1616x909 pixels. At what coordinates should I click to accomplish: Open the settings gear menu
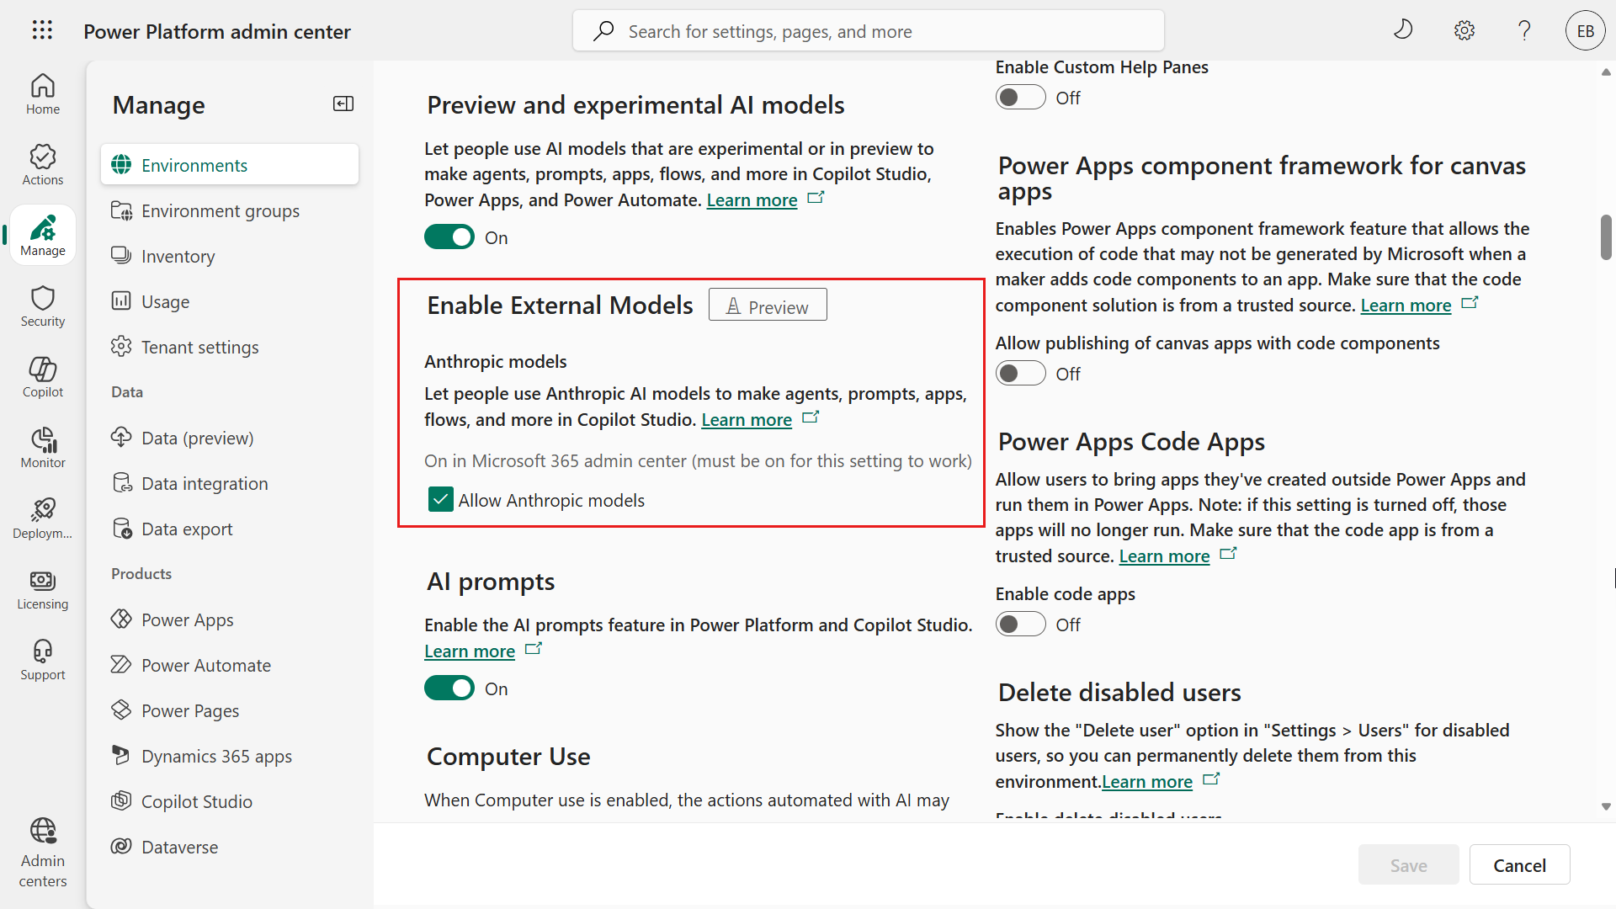[x=1464, y=30]
